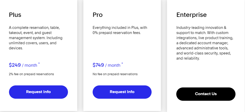Click the Plus plan description paragraph
Image resolution: width=245 pixels, height=112 pixels.
36,38
